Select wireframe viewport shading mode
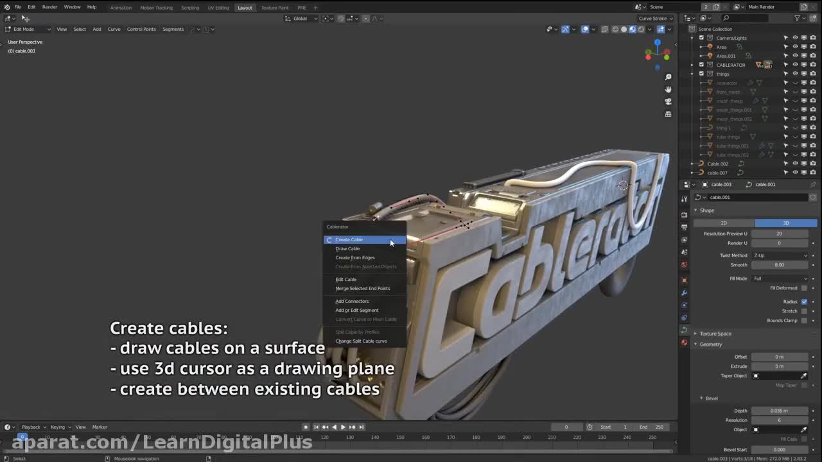 pyautogui.click(x=615, y=29)
